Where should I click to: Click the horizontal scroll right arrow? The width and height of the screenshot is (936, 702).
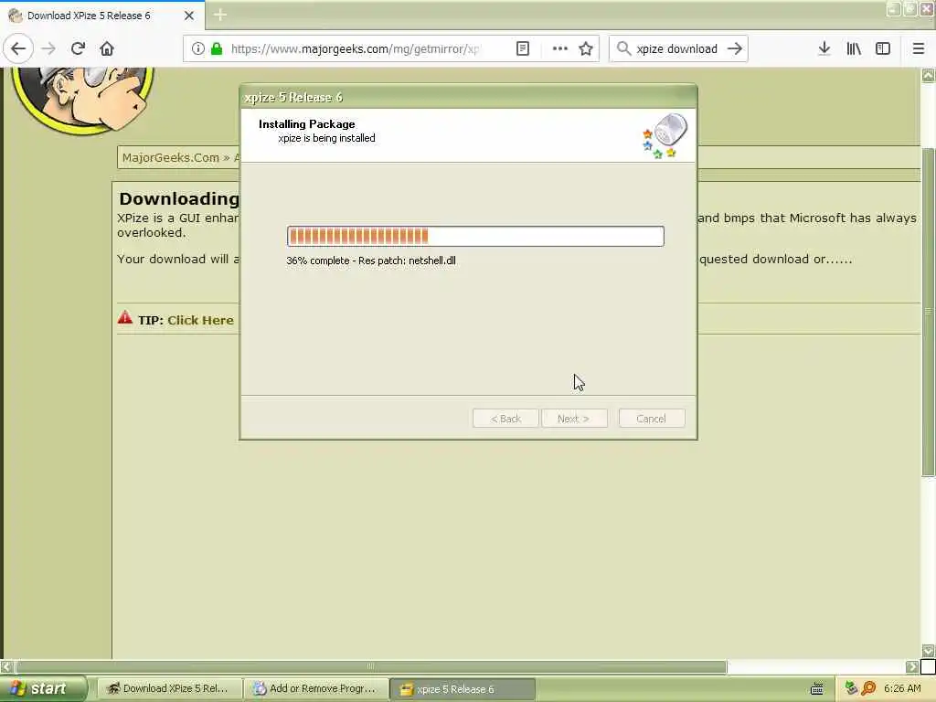click(x=911, y=666)
